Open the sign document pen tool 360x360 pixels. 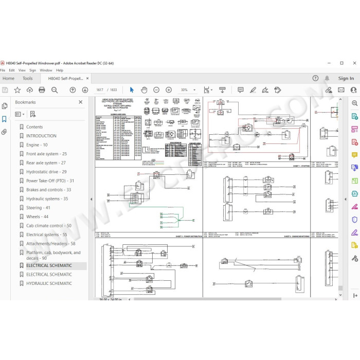pyautogui.click(x=265, y=90)
